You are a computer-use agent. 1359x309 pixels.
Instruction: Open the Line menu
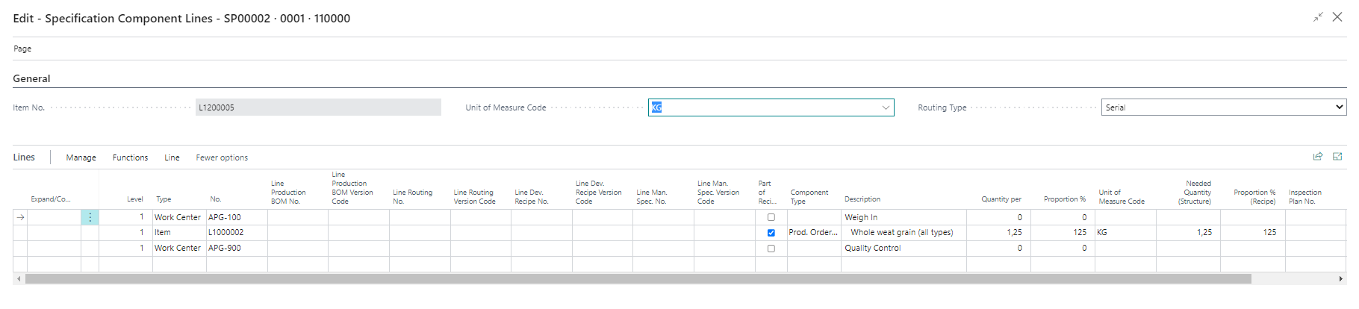click(x=172, y=157)
